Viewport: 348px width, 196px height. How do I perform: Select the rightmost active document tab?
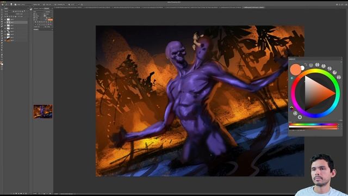coord(254,7)
